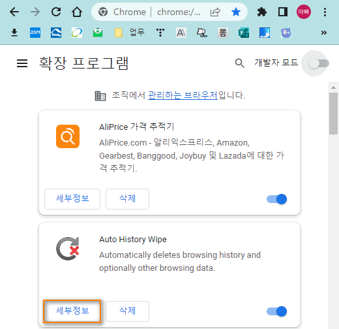Open the DSM bookmark
Screen dimensions: 339x329
click(x=35, y=33)
